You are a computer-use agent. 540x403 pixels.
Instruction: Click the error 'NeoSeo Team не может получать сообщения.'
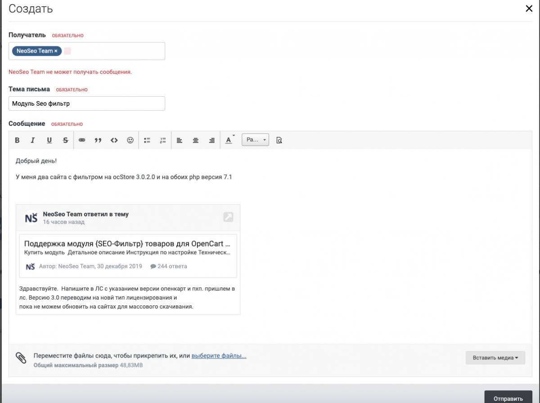point(70,72)
